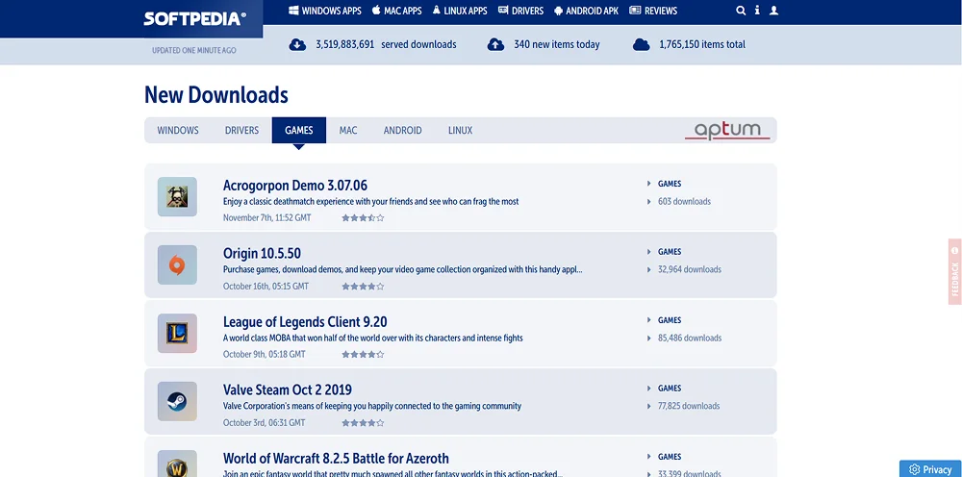Screen dimensions: 962x477
Task: Open Valve Steam Oct 2 2019 link
Action: (x=287, y=389)
